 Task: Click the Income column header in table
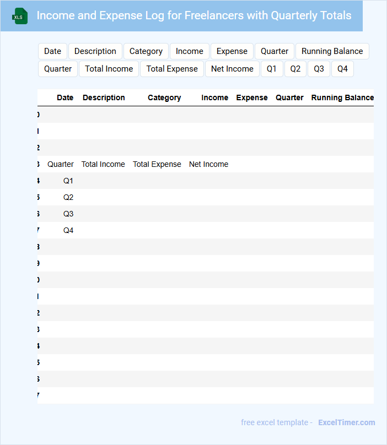(x=215, y=97)
